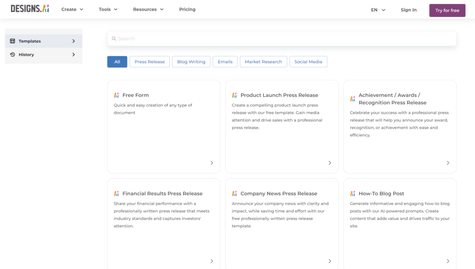Open Product Launch Press Release via its arrow icon

(x=330, y=162)
